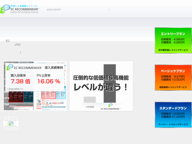The height and width of the screenshot is (144, 192).
Task: Click the gray slash separator in header
Action: point(109,10)
